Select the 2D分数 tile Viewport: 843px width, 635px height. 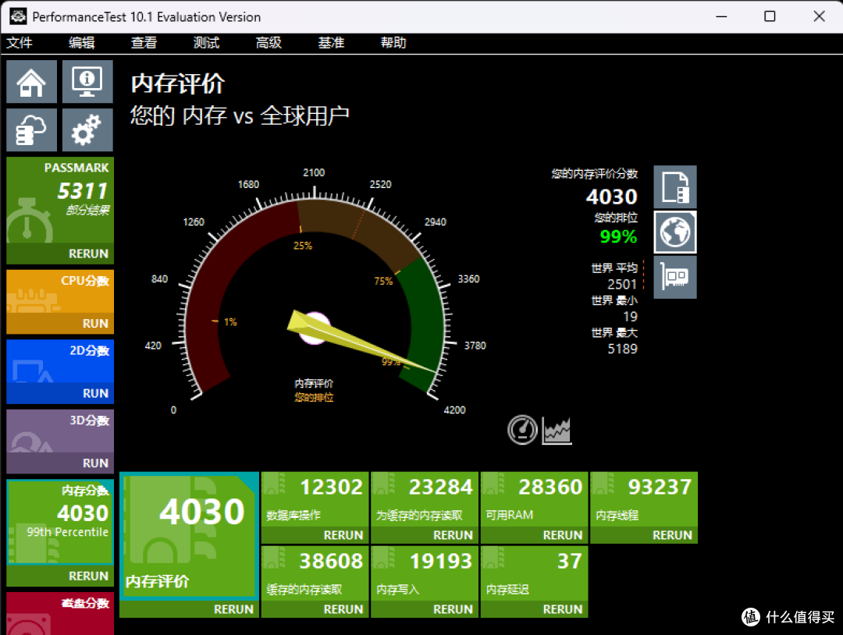tap(60, 361)
